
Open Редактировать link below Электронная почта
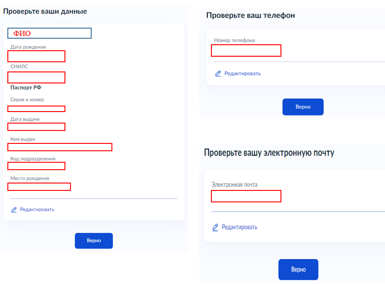coord(239,227)
